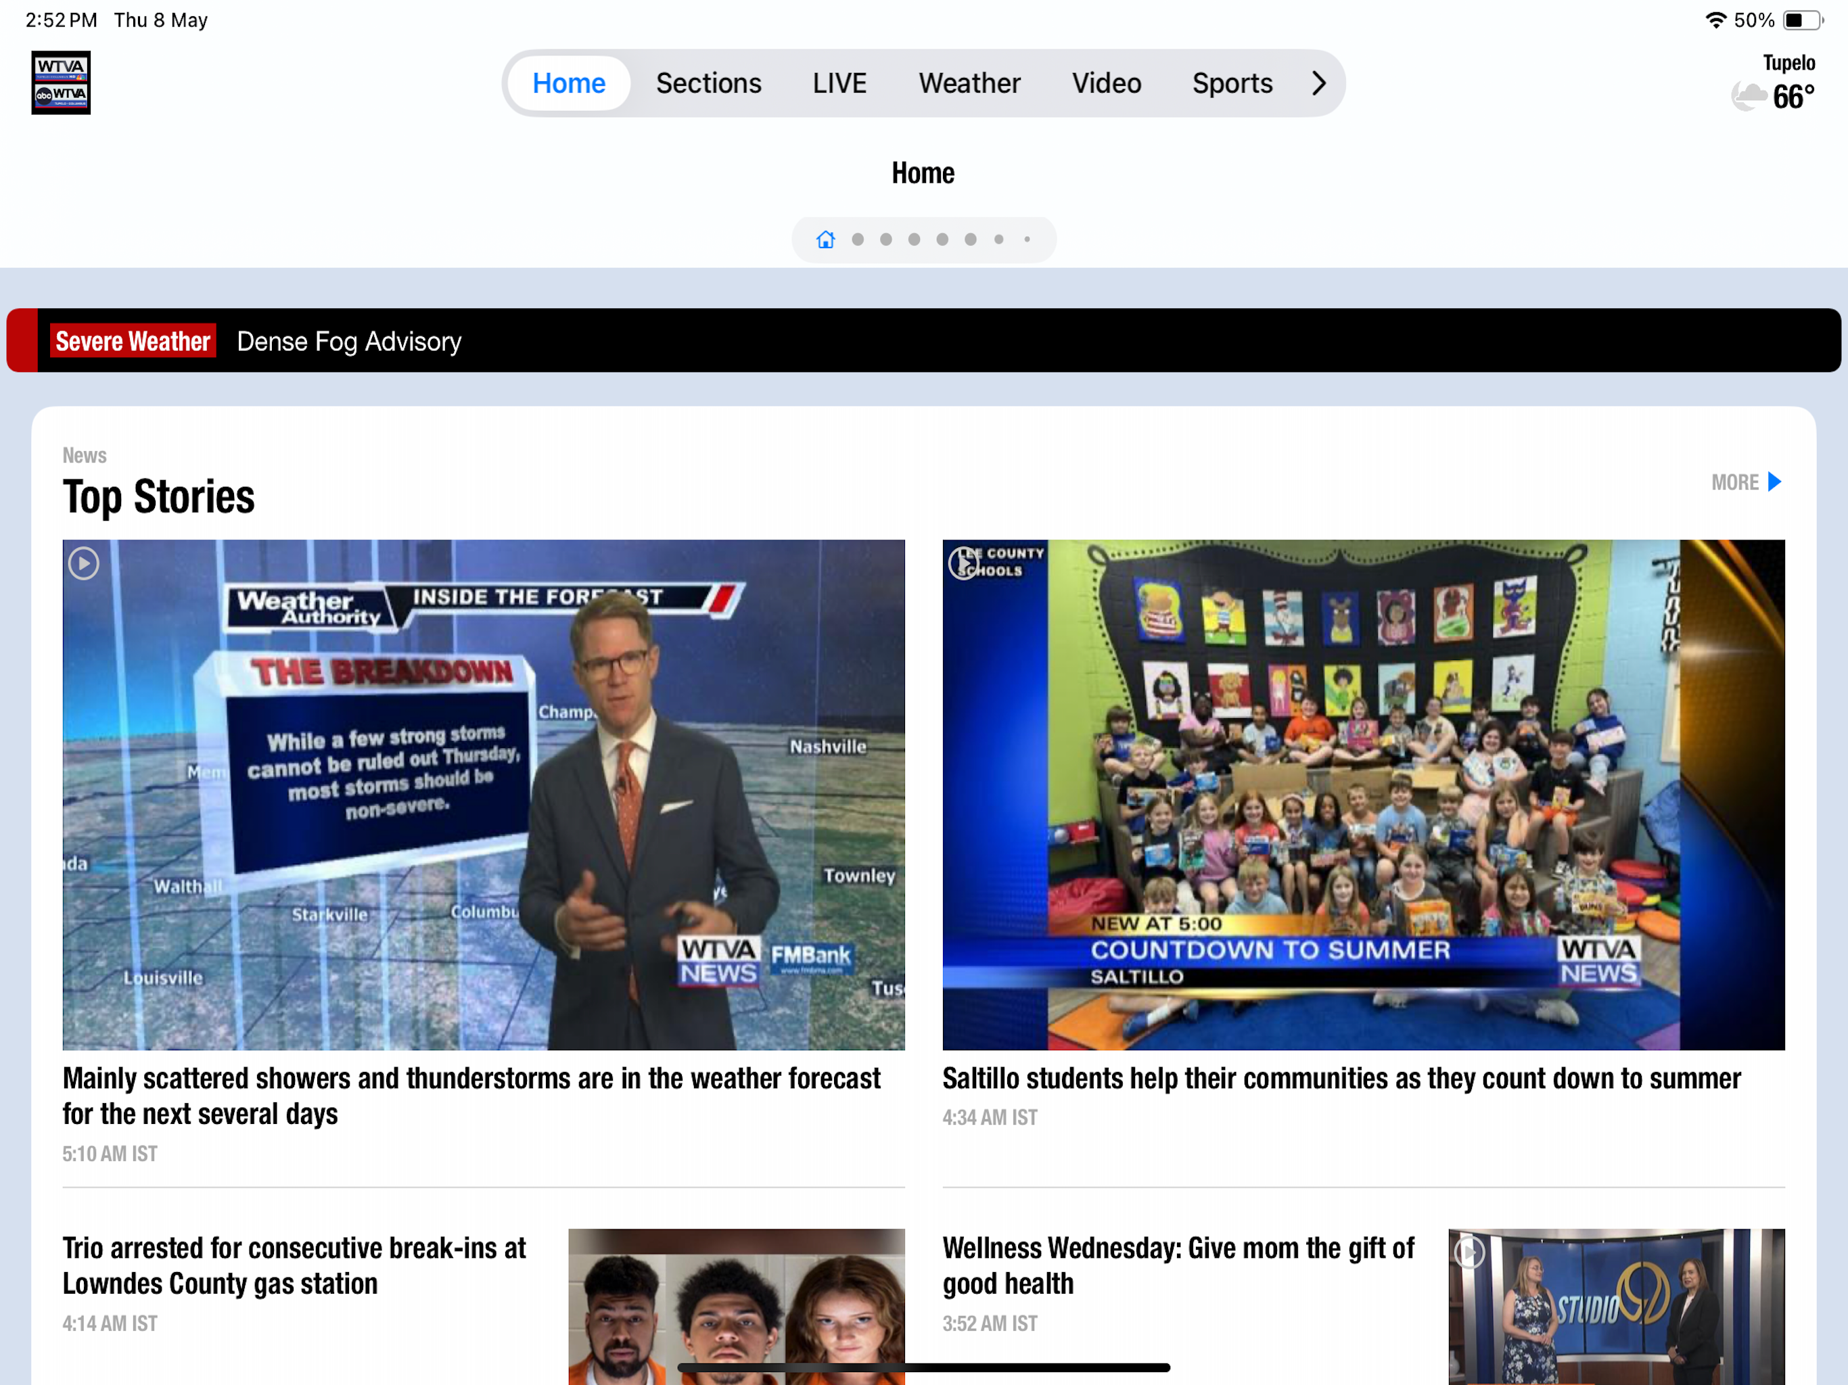Tap the 4:34 AM IST timestamp

click(990, 1118)
